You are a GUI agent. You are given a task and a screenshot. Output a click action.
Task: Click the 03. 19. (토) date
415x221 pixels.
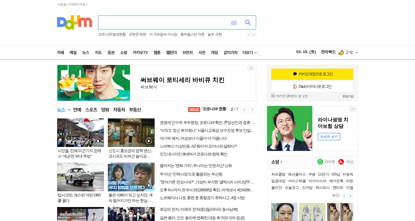coord(306,52)
